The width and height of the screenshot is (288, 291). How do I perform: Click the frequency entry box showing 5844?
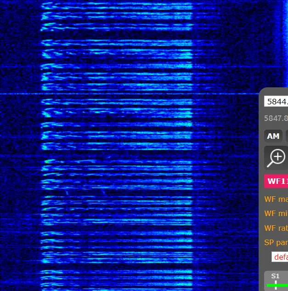[x=276, y=102]
